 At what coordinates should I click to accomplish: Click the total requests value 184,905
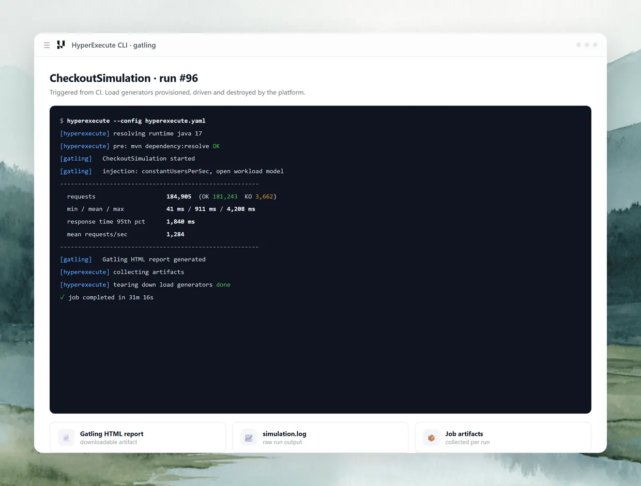tap(179, 196)
